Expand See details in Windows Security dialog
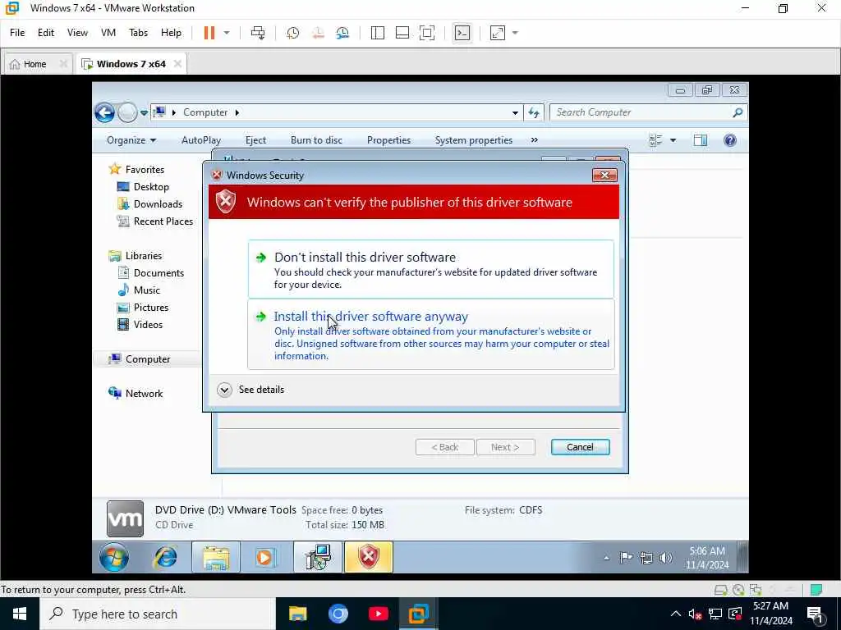The width and height of the screenshot is (841, 630). [x=250, y=390]
